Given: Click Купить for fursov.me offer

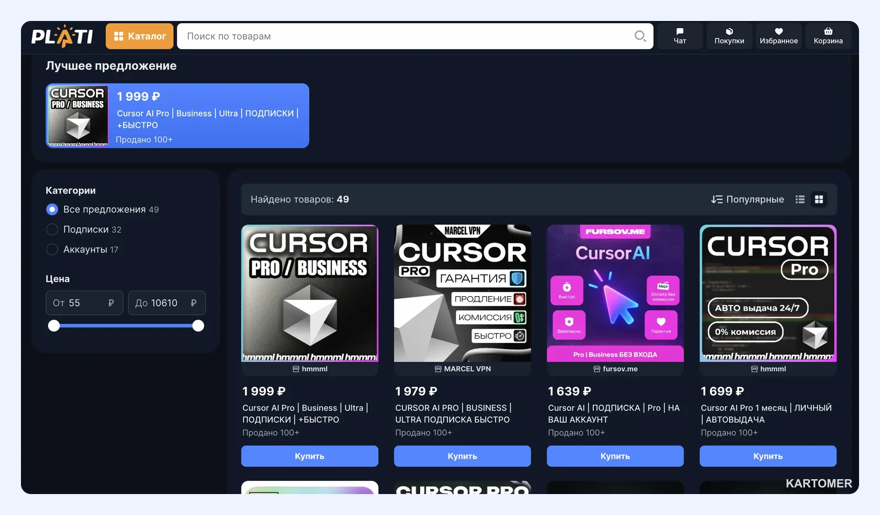Looking at the screenshot, I should (615, 456).
